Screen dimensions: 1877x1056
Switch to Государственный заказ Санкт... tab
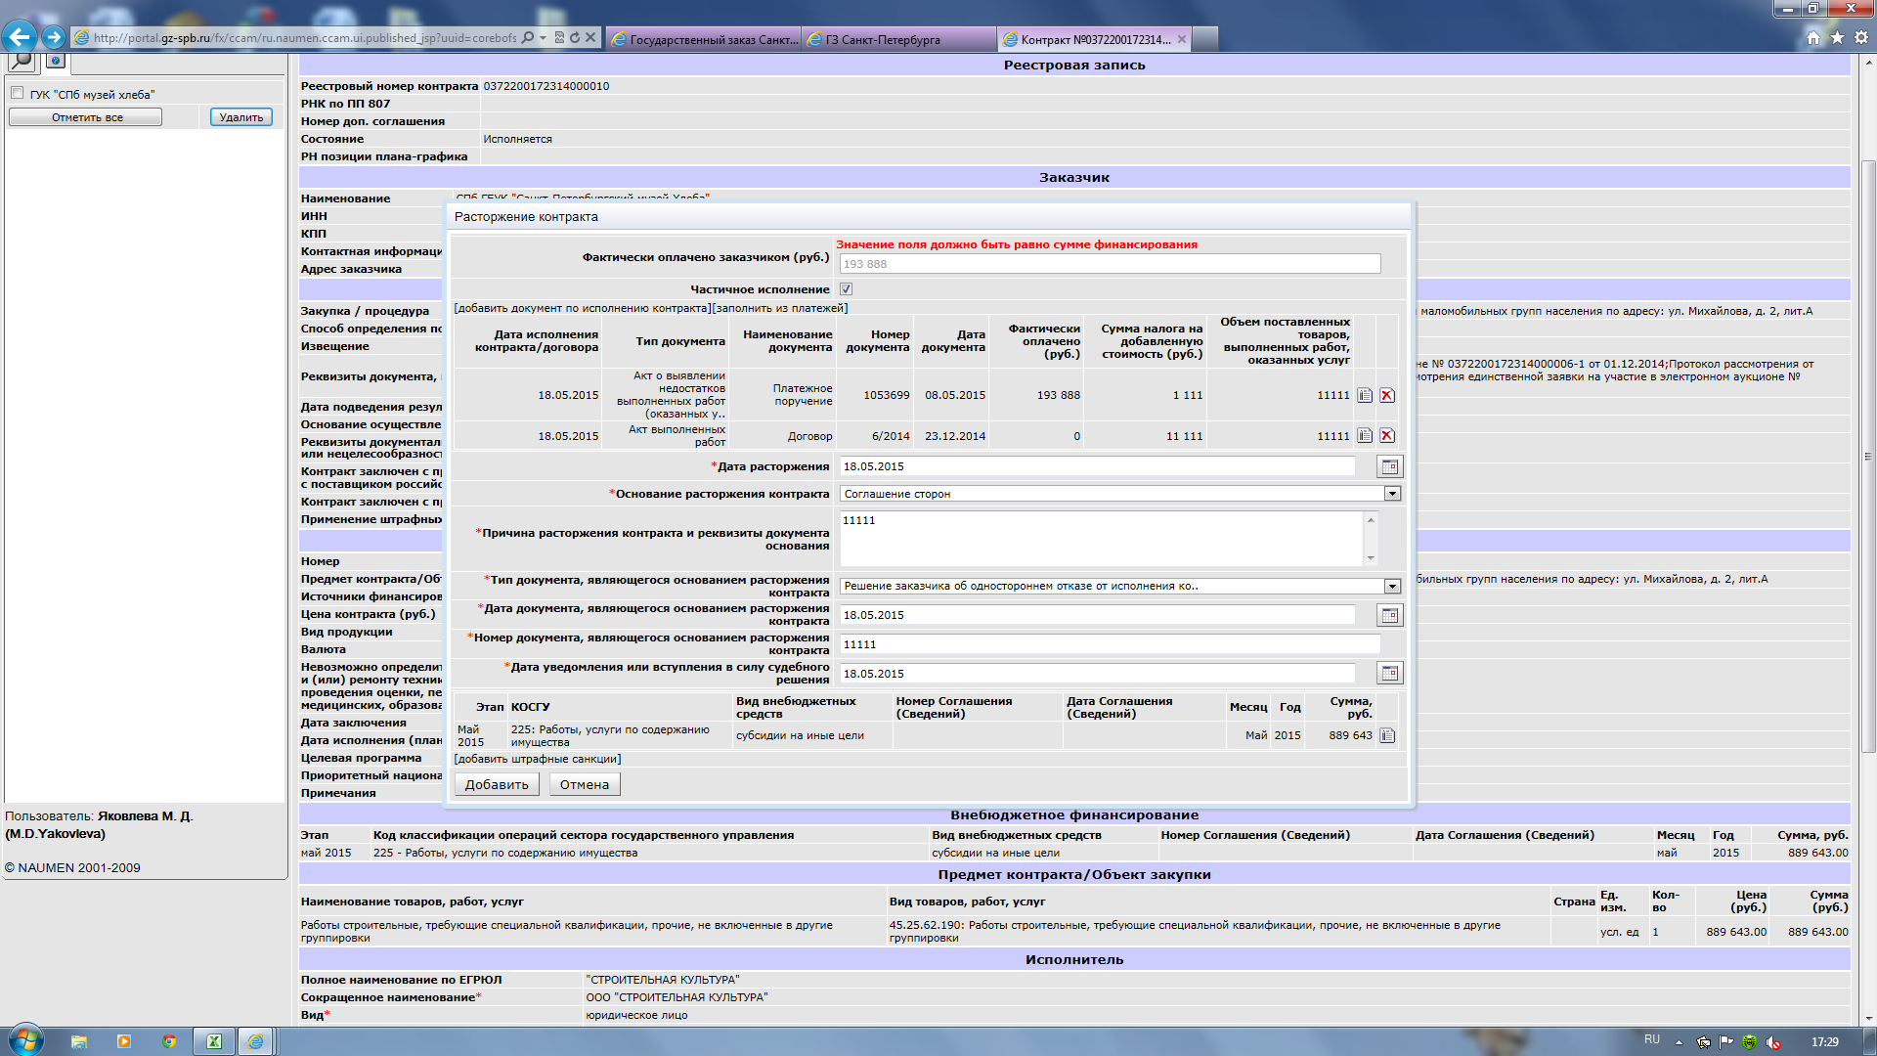coord(704,39)
